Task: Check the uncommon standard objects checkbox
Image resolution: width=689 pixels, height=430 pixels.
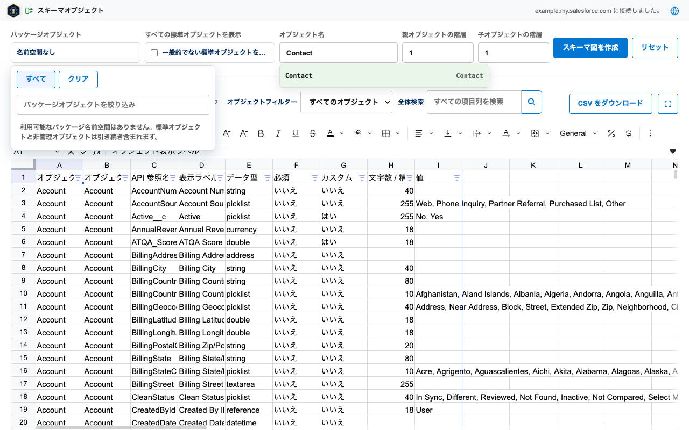Action: pyautogui.click(x=154, y=53)
